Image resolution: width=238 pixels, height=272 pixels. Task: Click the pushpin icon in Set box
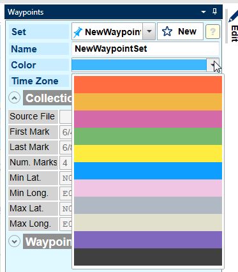click(x=78, y=33)
